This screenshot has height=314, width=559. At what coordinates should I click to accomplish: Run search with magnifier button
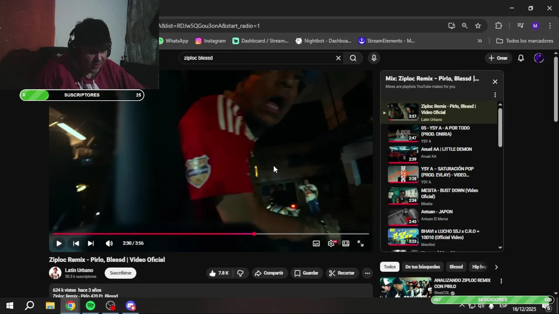pos(353,58)
